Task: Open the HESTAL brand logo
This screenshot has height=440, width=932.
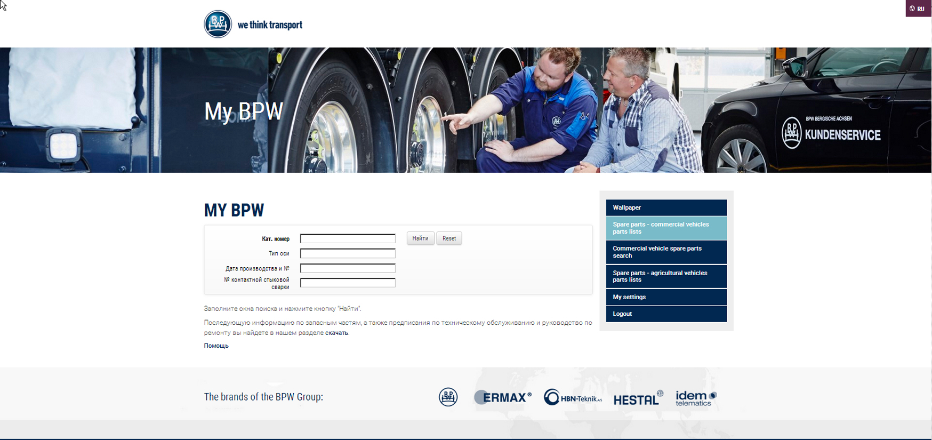Action: (x=638, y=398)
